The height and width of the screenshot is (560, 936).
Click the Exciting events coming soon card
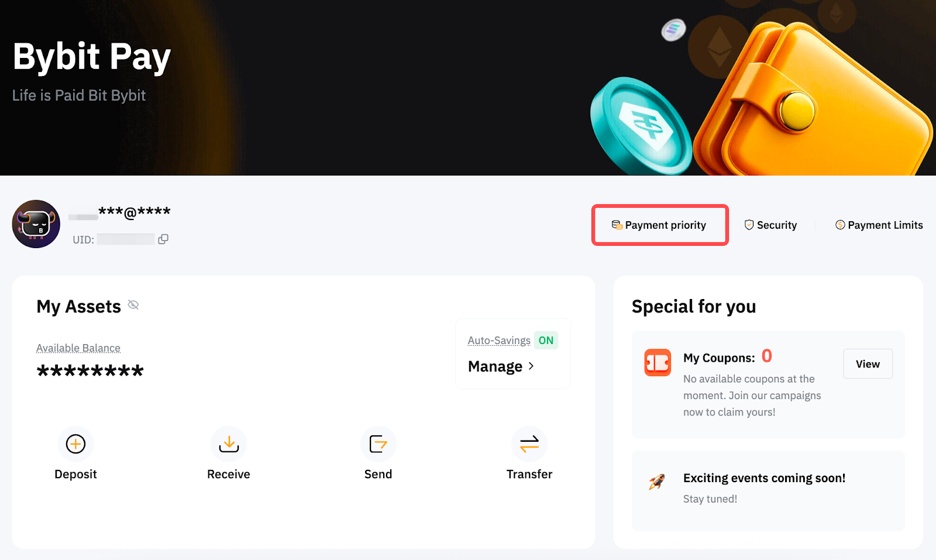point(768,490)
